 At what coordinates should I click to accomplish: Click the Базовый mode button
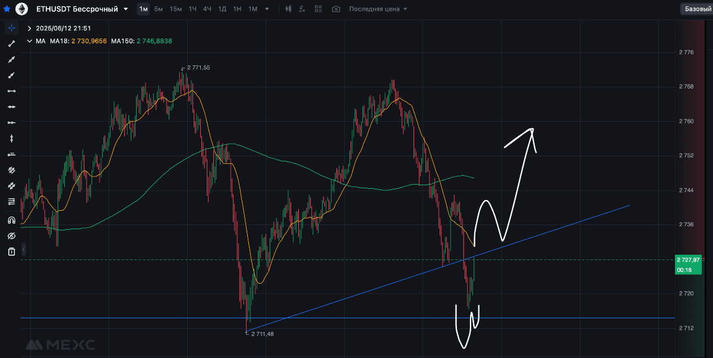697,9
